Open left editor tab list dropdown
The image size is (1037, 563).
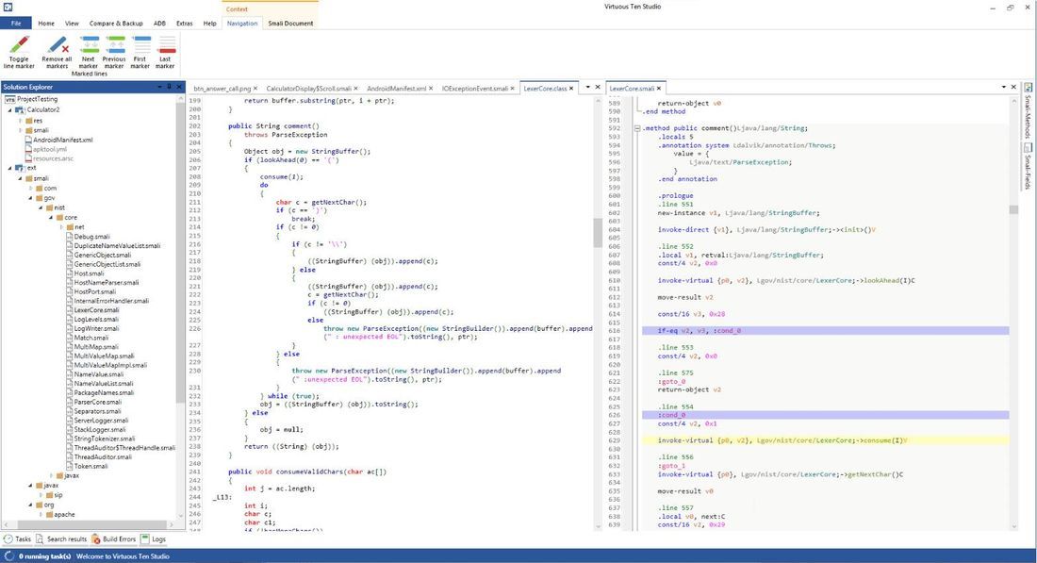click(x=588, y=87)
